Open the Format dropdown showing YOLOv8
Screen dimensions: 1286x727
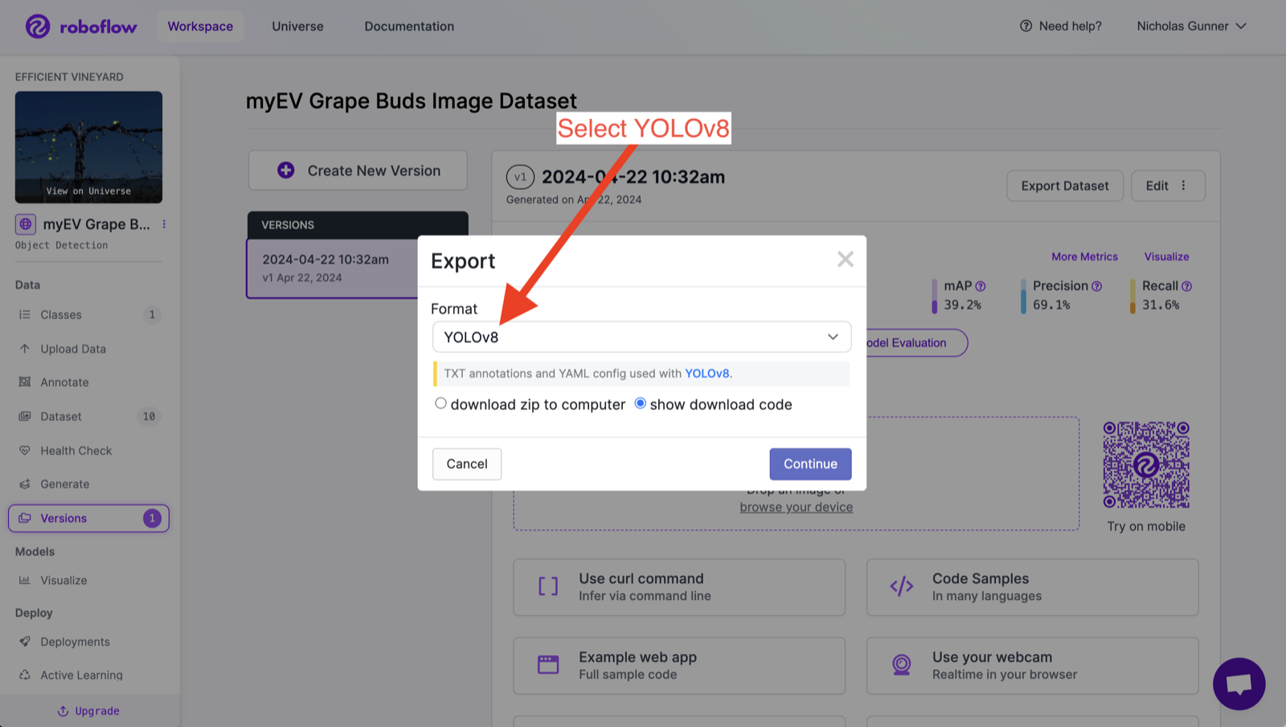(641, 337)
